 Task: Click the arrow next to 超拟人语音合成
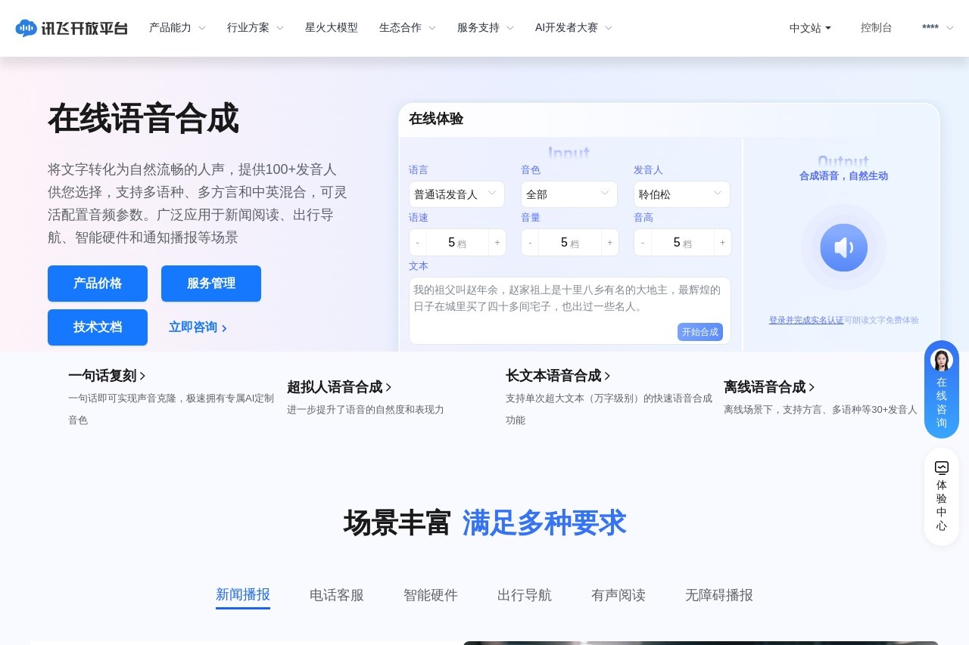[388, 387]
